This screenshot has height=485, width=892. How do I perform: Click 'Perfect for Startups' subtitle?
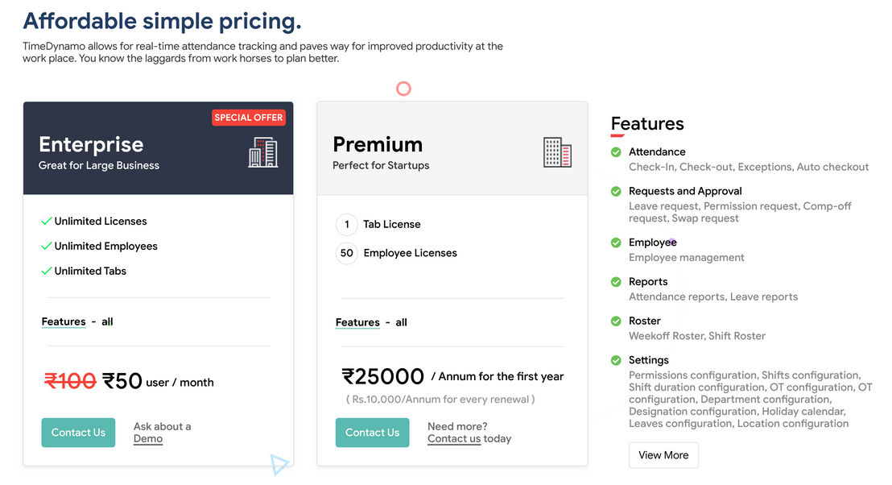(x=381, y=166)
